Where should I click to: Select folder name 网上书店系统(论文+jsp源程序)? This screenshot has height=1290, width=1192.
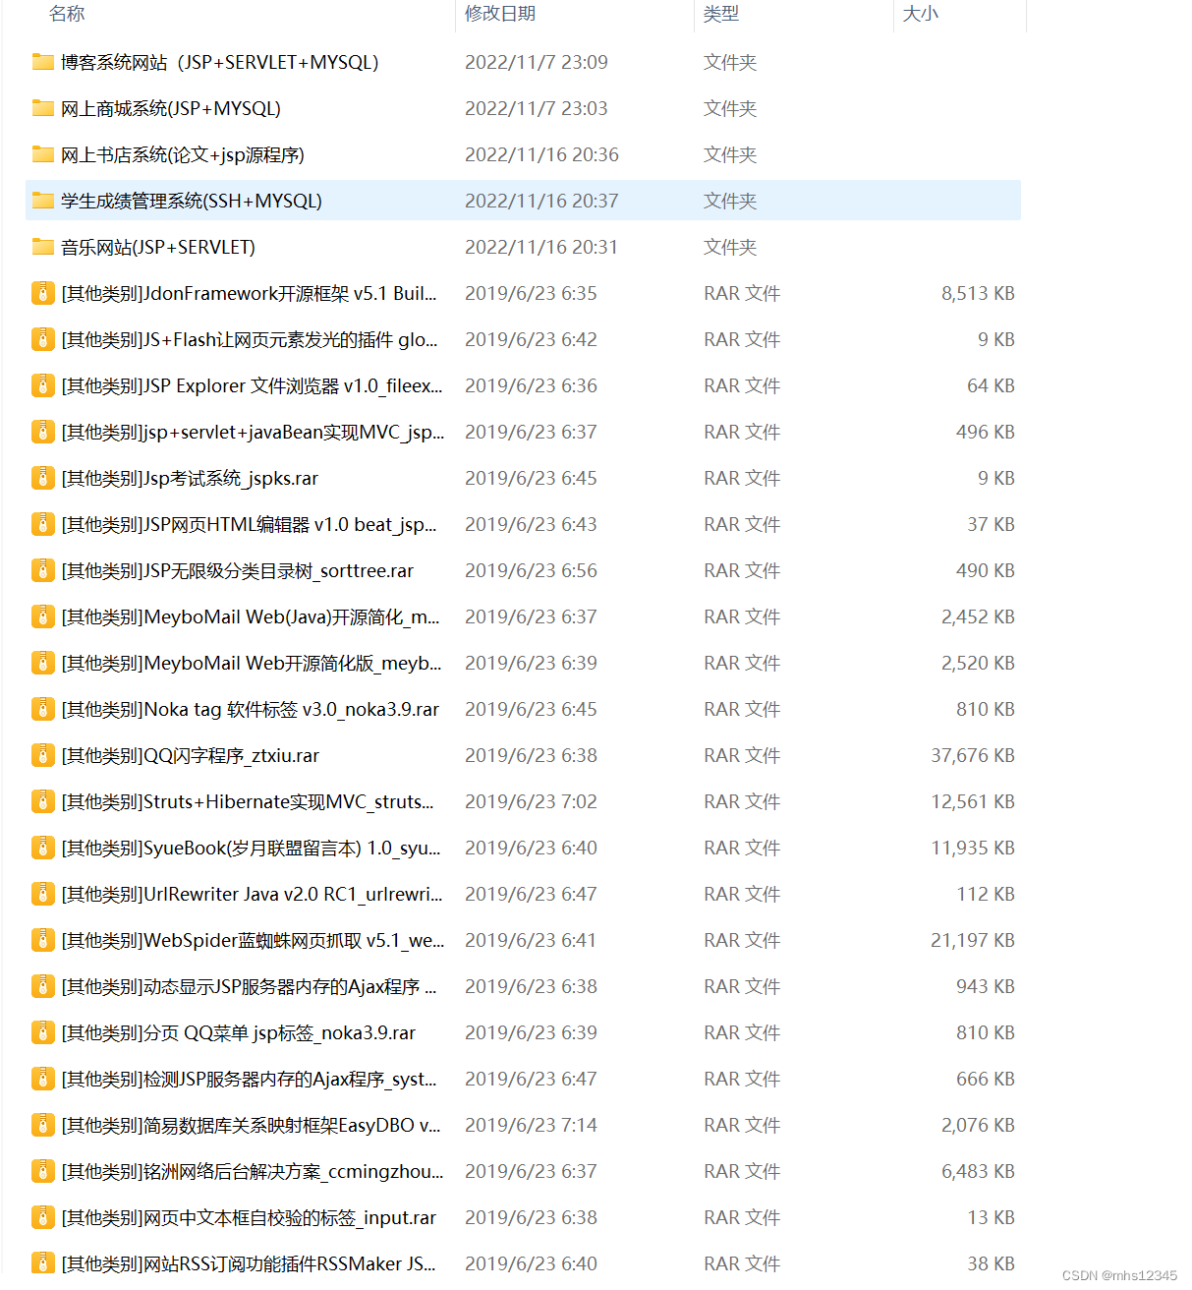tap(183, 154)
